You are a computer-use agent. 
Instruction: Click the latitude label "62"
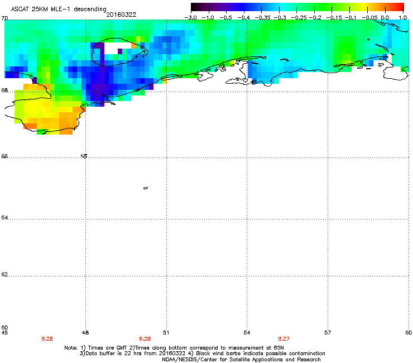[x=4, y=274]
